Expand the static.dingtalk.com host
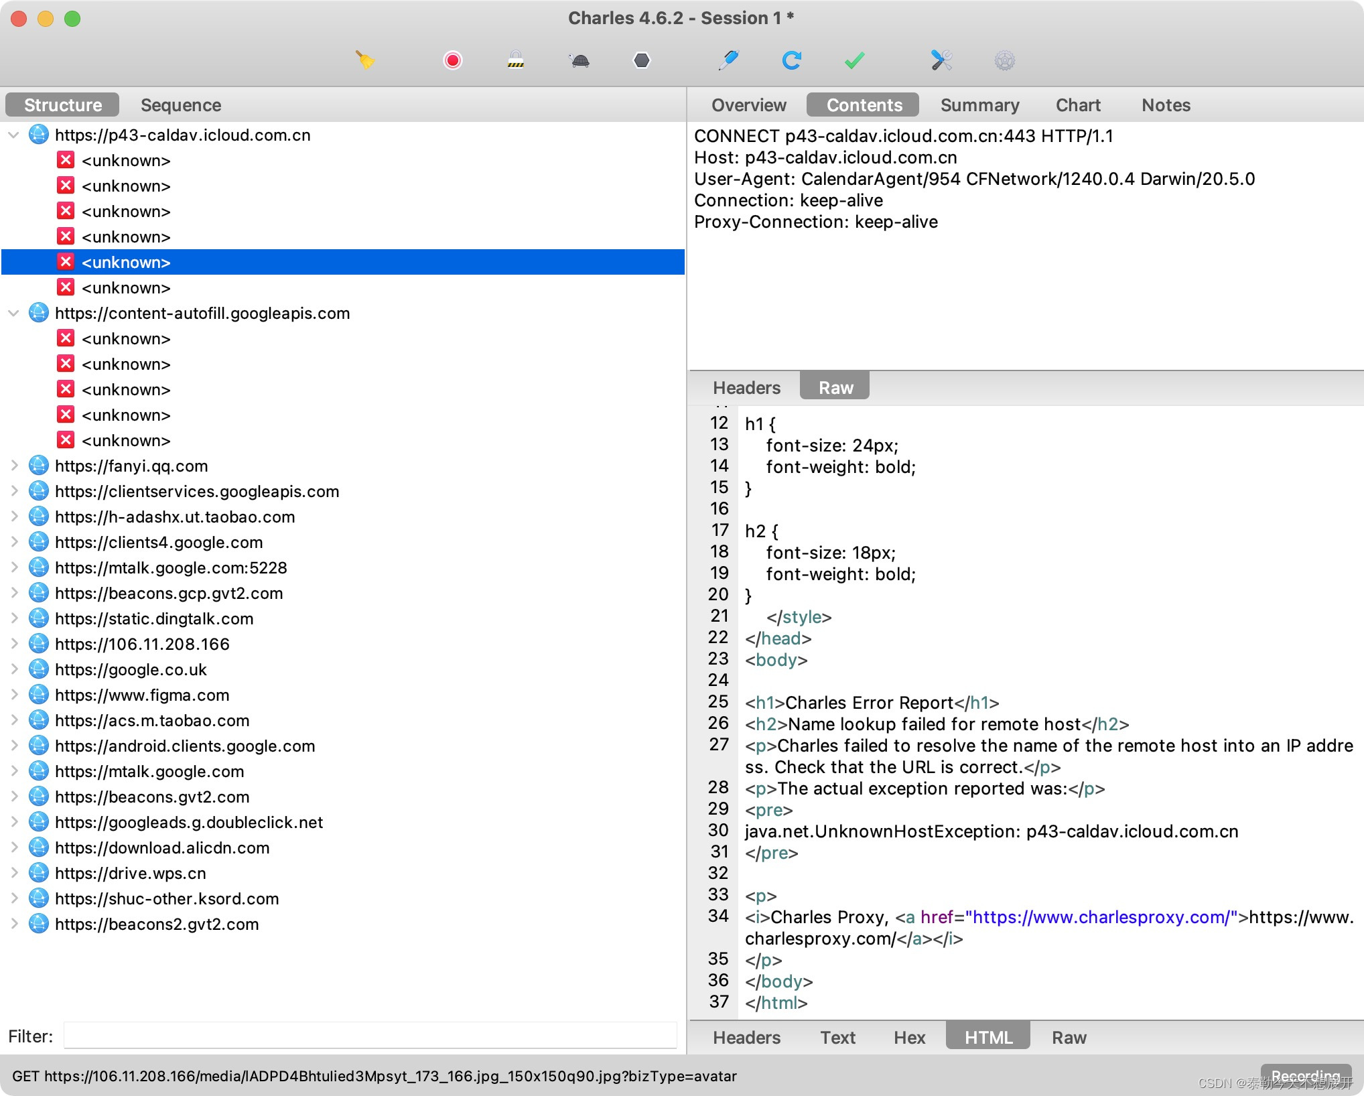Viewport: 1364px width, 1096px height. click(x=13, y=619)
